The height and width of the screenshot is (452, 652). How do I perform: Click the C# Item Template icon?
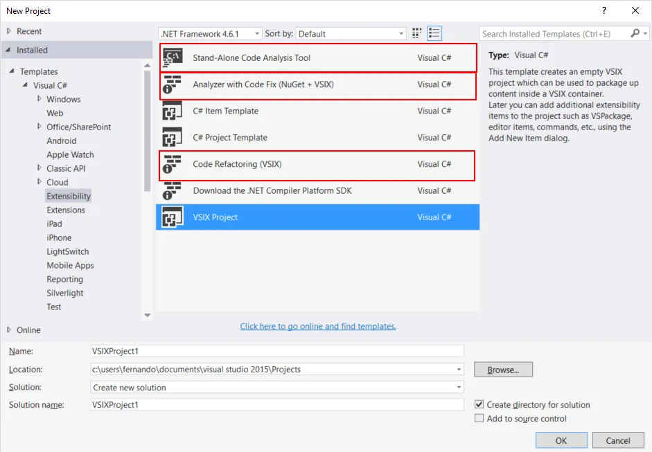point(172,111)
